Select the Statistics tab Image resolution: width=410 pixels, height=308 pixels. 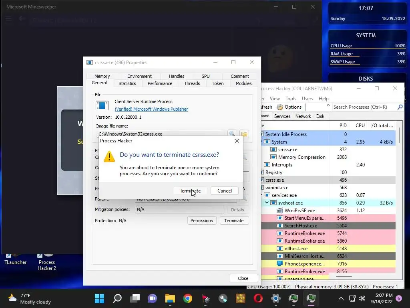pos(127,83)
